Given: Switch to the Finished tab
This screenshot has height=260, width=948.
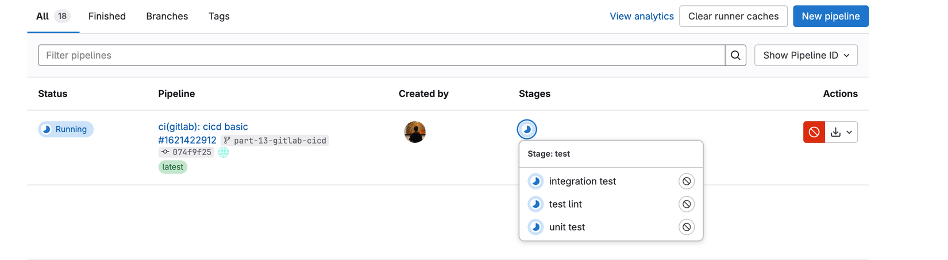Looking at the screenshot, I should click(107, 16).
